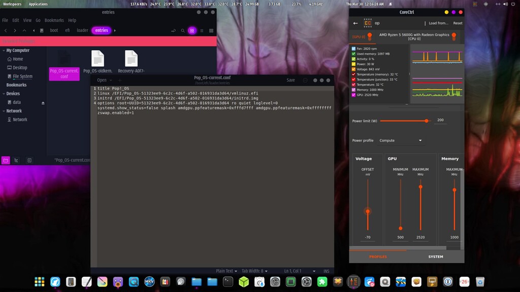Open the Bookmarks menu in file manager
The width and height of the screenshot is (520, 292).
(x=54, y=20)
